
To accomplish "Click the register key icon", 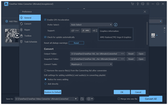I will pos(138,4).
